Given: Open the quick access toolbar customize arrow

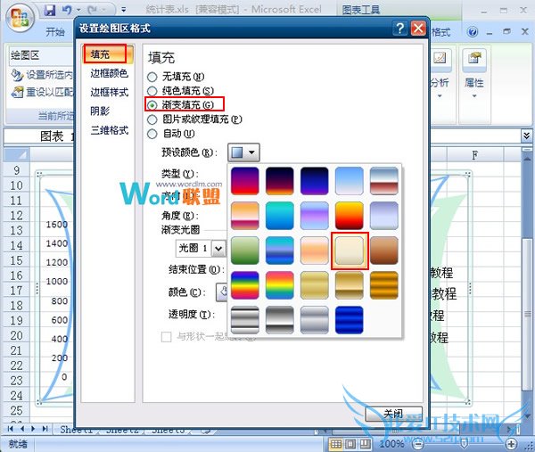Looking at the screenshot, I should coord(124,10).
